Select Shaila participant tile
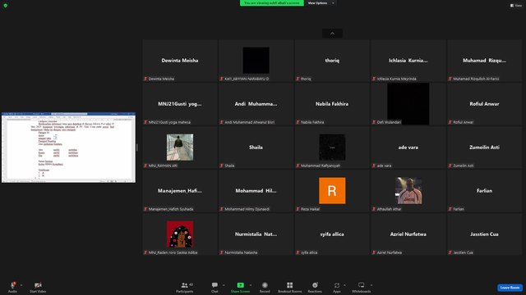The image size is (526, 295). coord(256,147)
